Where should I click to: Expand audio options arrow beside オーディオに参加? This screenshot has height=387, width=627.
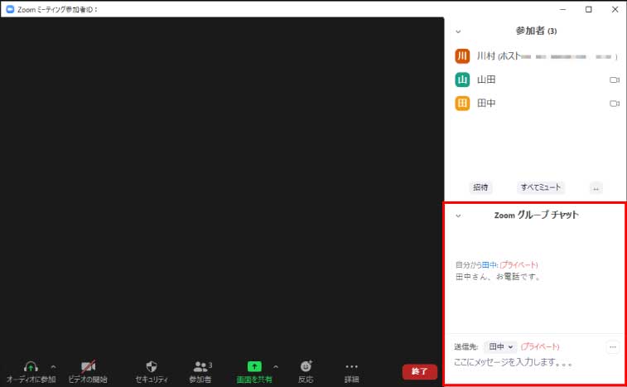click(x=53, y=366)
